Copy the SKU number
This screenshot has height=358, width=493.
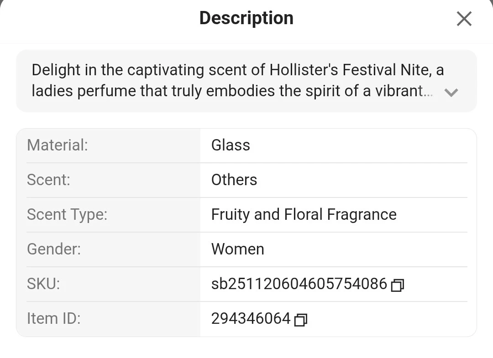(398, 285)
